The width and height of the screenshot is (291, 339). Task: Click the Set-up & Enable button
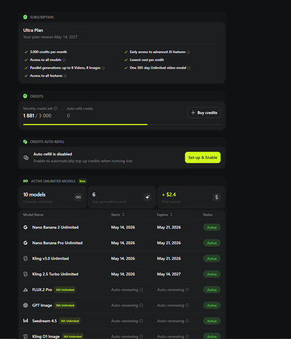pos(203,157)
